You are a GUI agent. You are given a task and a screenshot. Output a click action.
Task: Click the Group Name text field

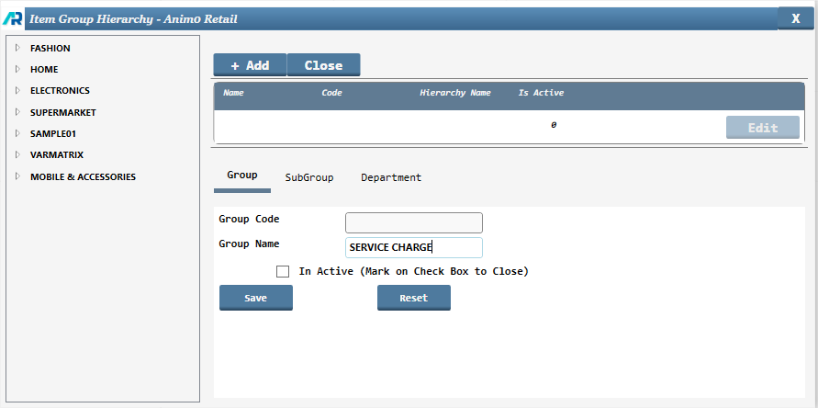tap(413, 247)
